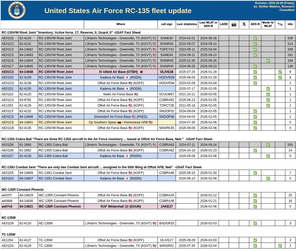Click the 'WC-135R Constant Phoenix' section heading

(x=23, y=190)
